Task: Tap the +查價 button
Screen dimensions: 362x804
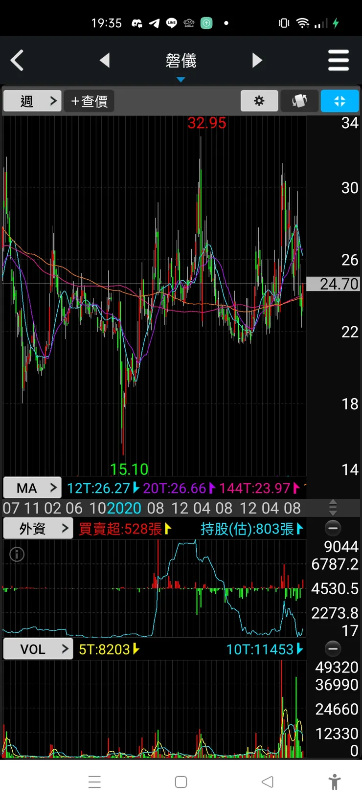Action: [89, 101]
